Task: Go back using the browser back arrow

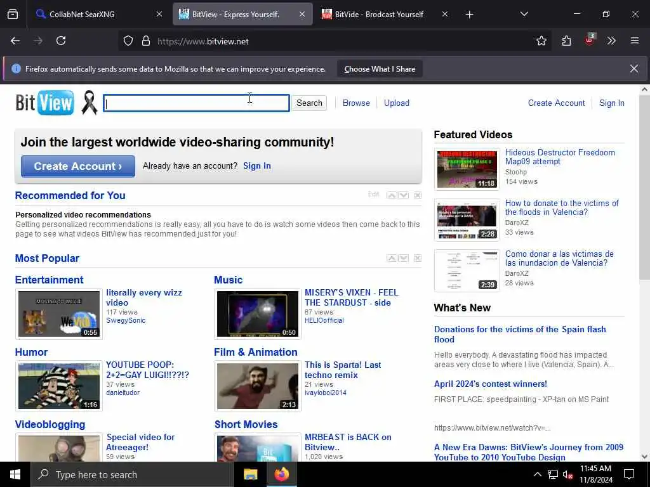Action: [15, 41]
